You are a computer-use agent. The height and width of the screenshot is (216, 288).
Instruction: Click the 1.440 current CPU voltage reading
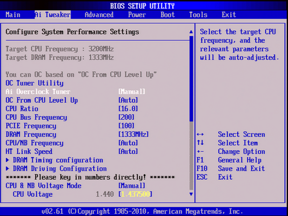[105, 194]
